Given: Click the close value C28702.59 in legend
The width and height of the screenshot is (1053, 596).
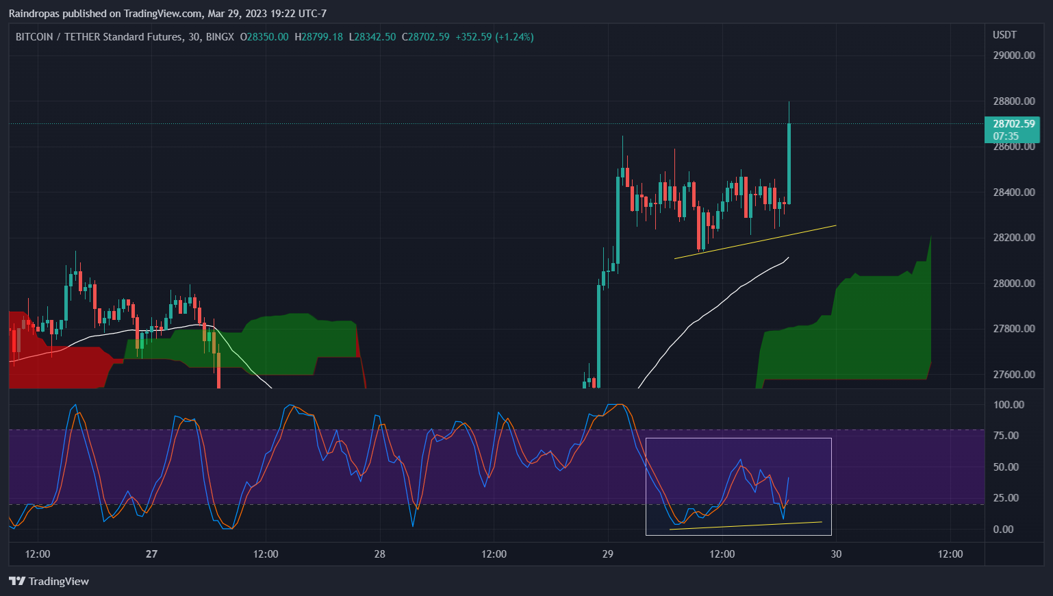Looking at the screenshot, I should (426, 36).
